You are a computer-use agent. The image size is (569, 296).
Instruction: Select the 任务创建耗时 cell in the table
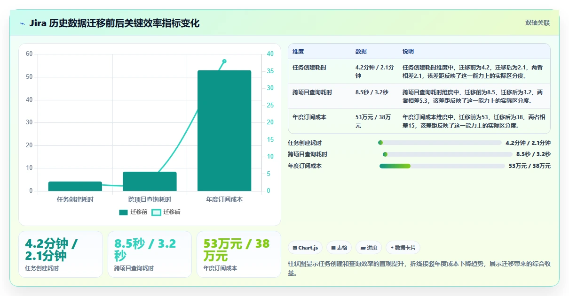click(x=320, y=71)
